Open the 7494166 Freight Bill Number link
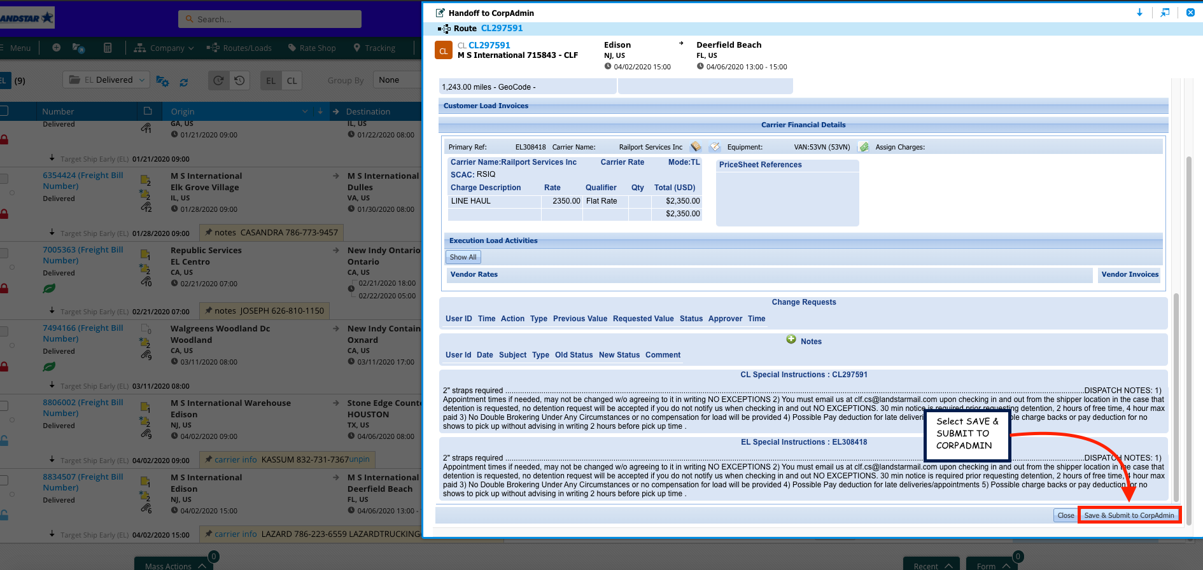Viewport: 1203px width, 570px height. click(x=83, y=333)
